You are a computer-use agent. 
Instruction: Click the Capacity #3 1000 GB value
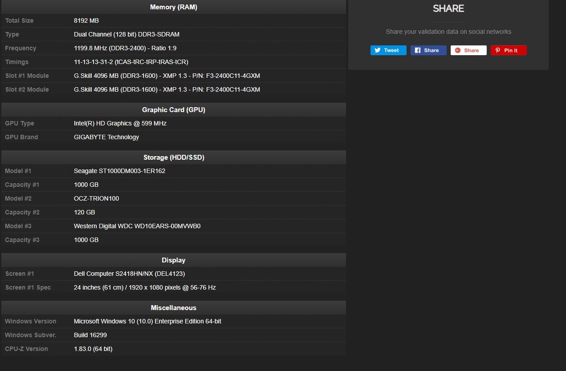[x=86, y=240]
